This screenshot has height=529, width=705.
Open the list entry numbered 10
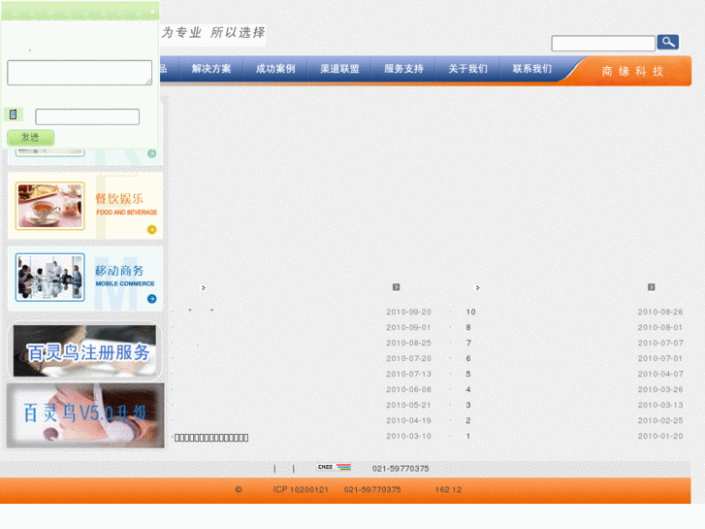[470, 312]
